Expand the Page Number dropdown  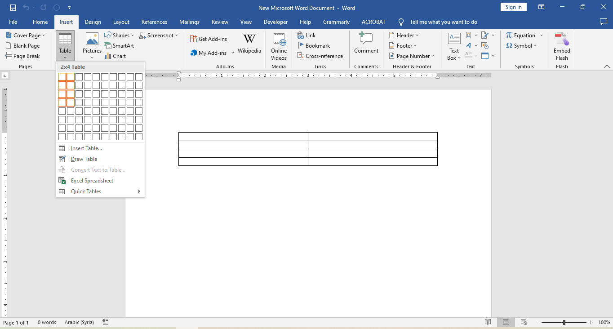412,56
